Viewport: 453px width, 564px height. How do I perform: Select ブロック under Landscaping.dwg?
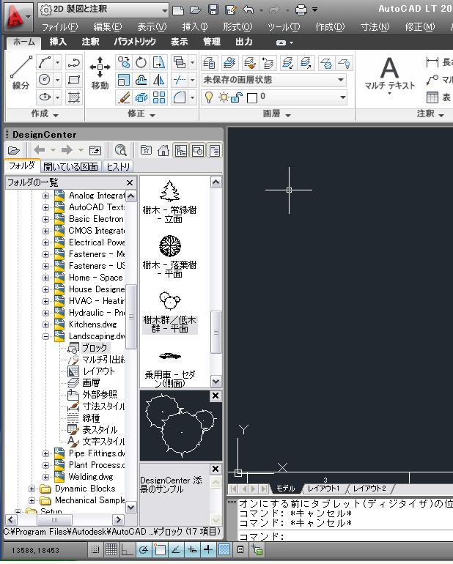[x=95, y=348]
